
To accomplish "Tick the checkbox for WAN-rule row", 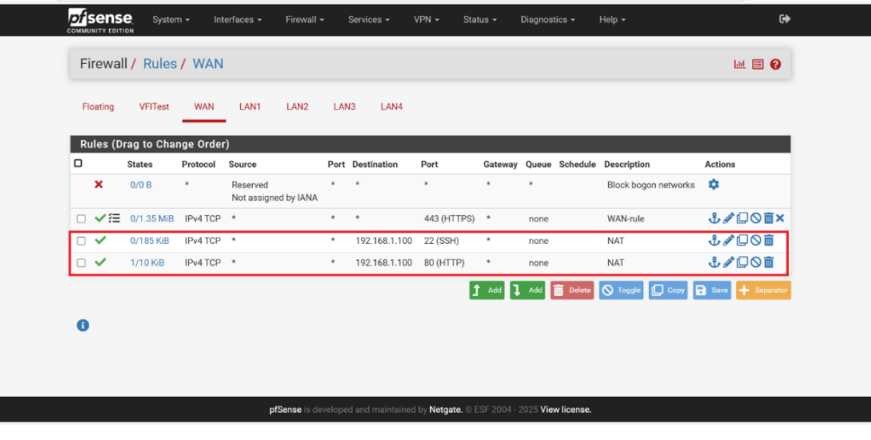I will (81, 219).
